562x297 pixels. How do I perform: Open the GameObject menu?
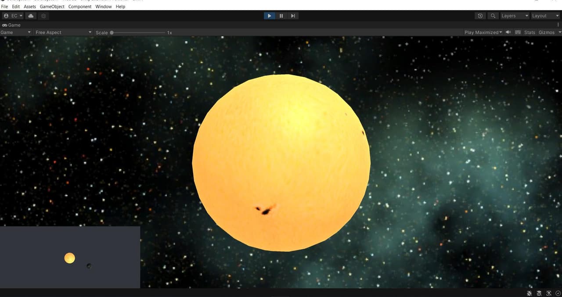point(52,7)
